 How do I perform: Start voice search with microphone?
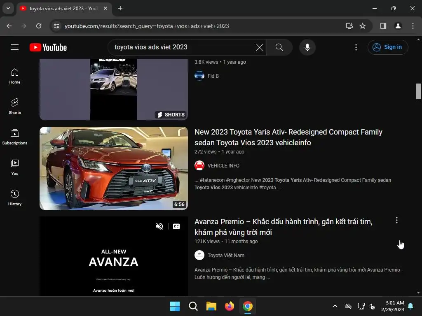point(307,47)
